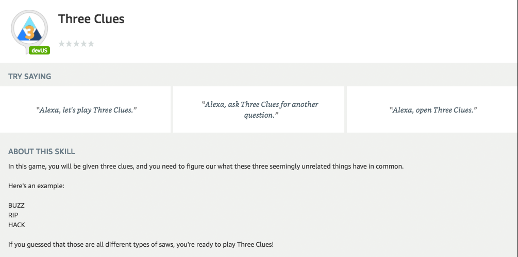Select the second rating star

(69, 44)
